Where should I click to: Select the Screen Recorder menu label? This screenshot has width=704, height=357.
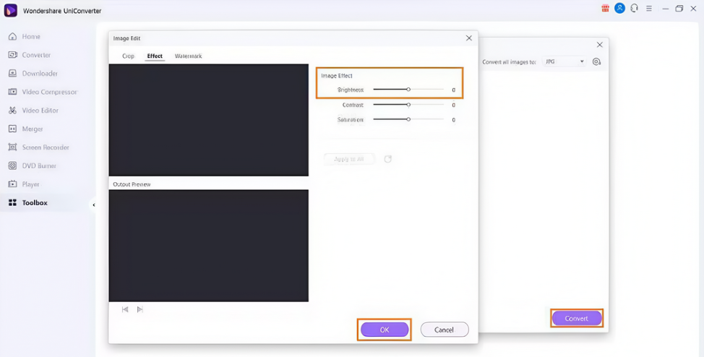pyautogui.click(x=46, y=147)
